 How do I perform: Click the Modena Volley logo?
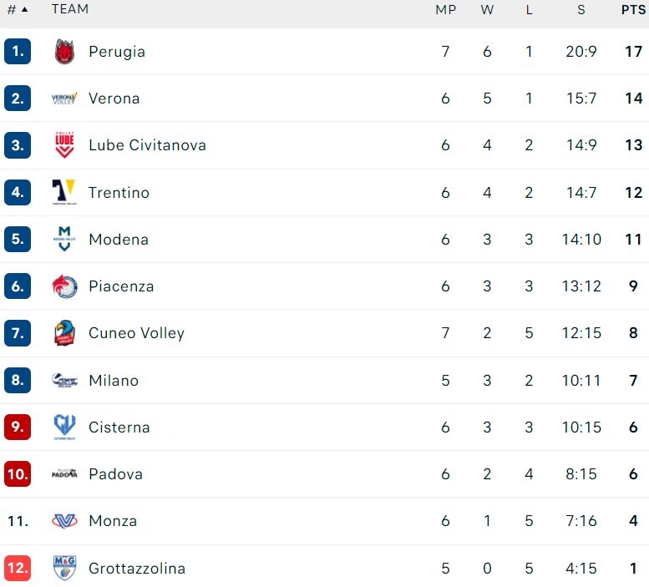tap(64, 239)
